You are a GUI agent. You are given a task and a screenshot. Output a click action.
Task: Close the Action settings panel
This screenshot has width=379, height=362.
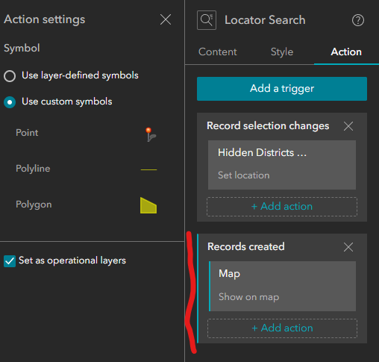coord(166,19)
